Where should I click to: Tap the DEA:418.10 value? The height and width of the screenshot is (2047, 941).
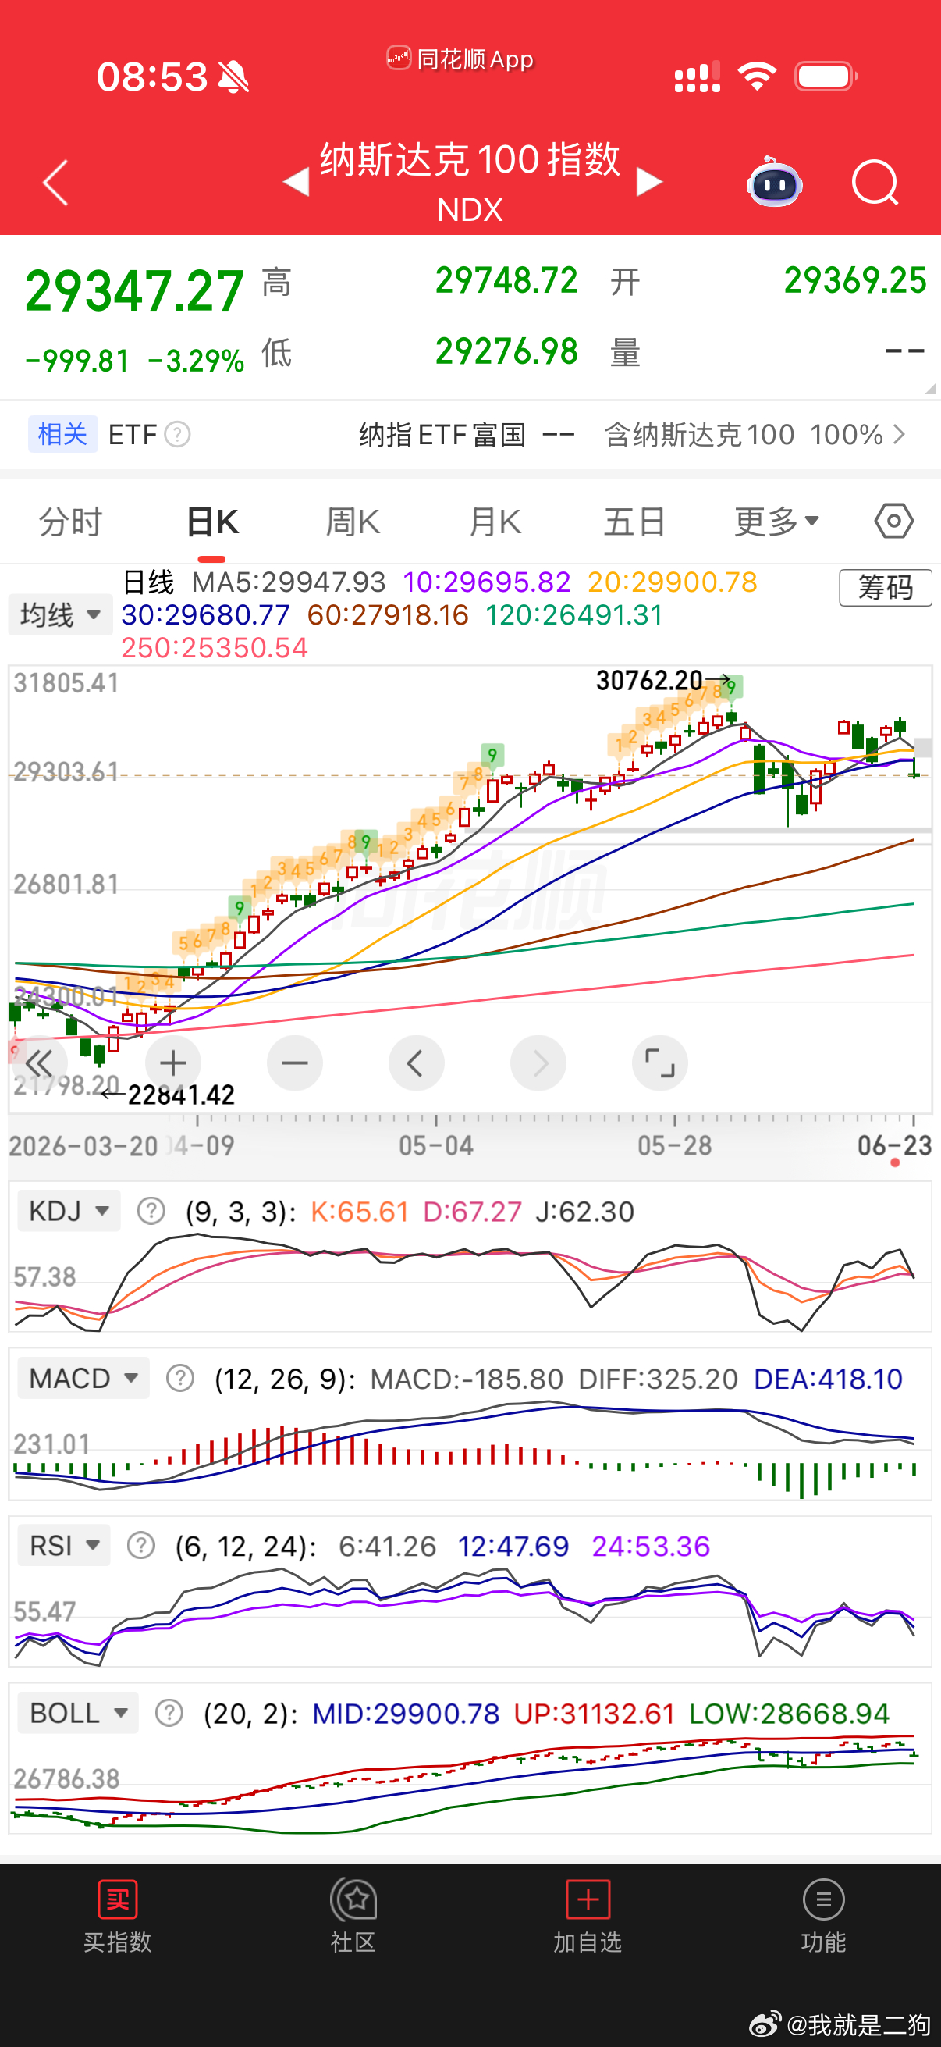click(x=828, y=1379)
